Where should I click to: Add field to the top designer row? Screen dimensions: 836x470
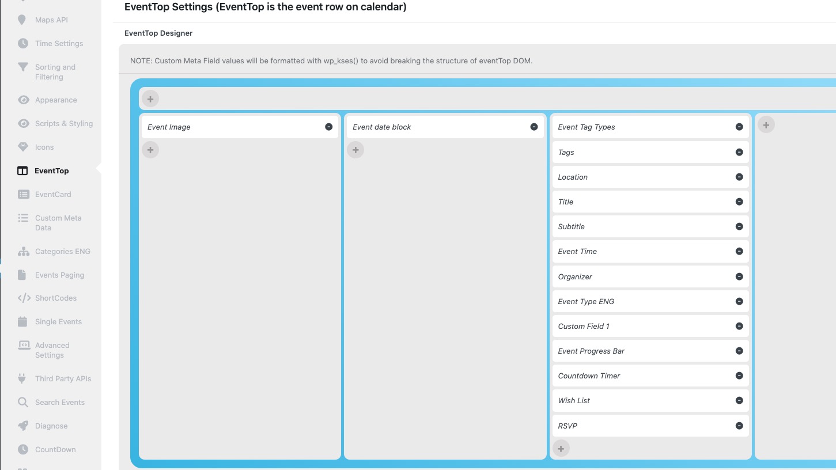150,99
